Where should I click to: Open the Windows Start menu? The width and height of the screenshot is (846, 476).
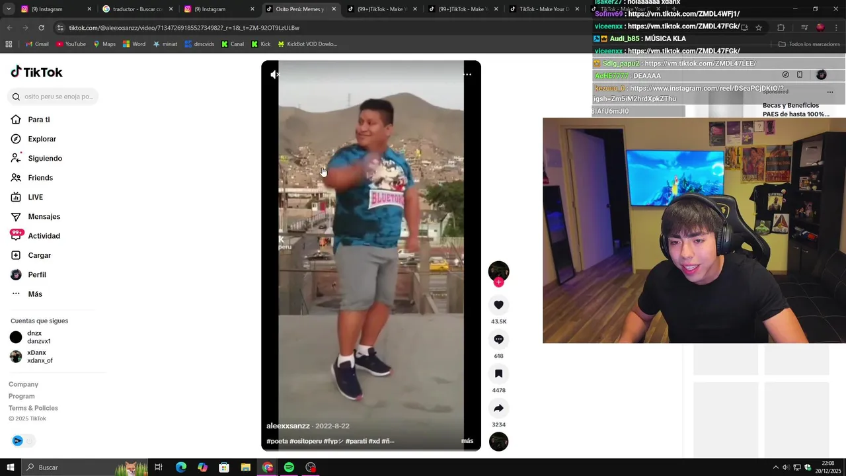pyautogui.click(x=10, y=467)
